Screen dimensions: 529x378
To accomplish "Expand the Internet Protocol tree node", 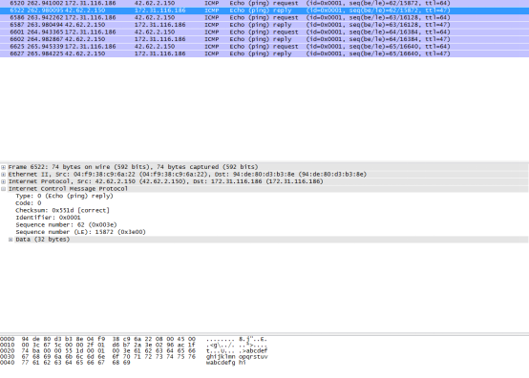I will (x=4, y=181).
